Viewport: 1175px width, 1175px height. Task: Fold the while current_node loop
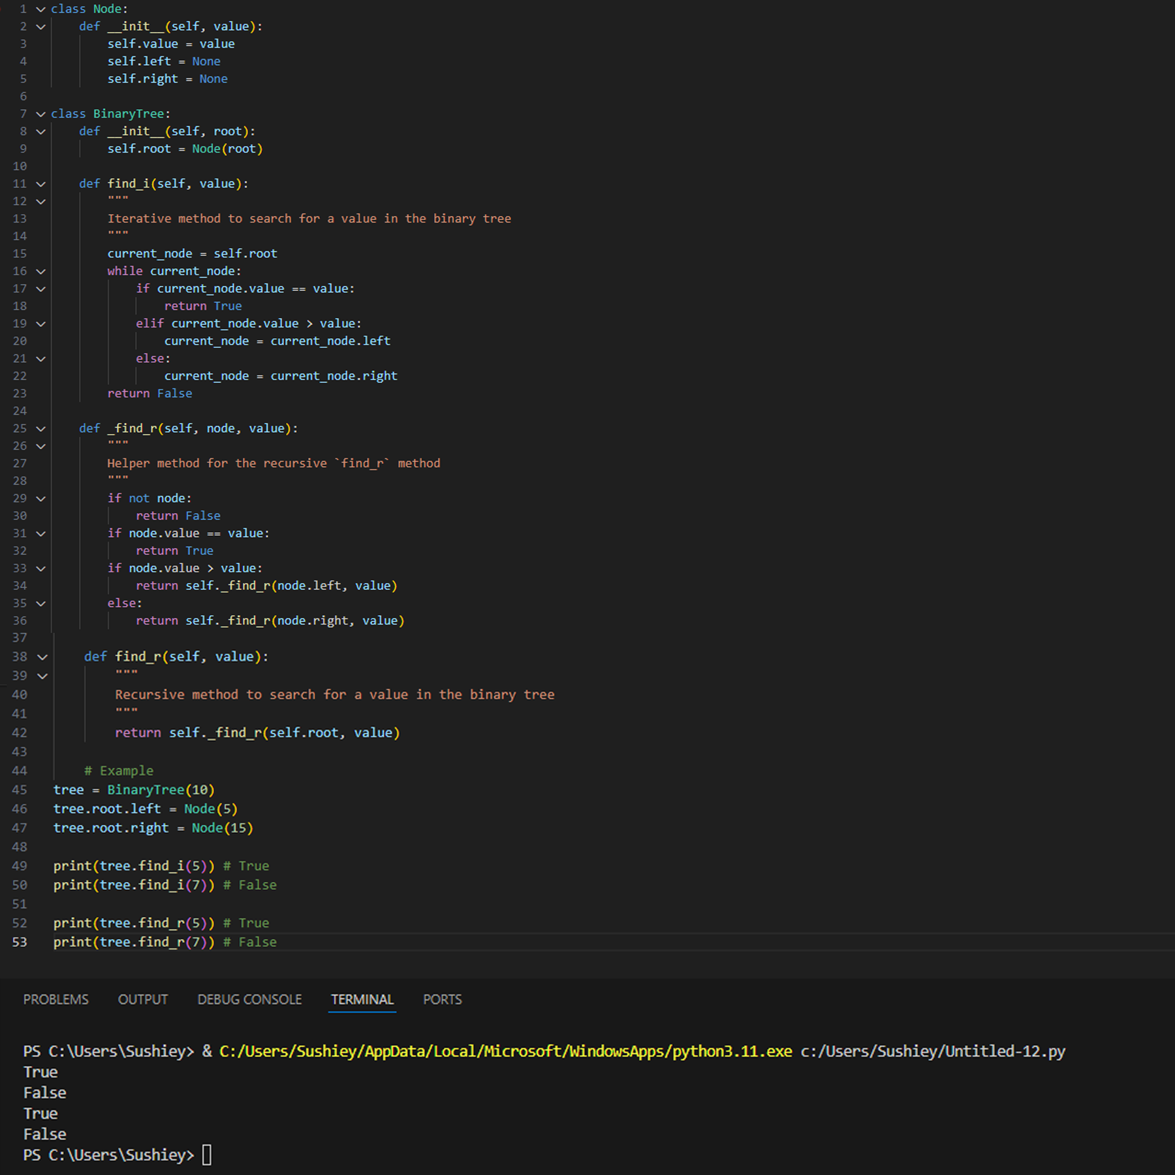pos(40,272)
